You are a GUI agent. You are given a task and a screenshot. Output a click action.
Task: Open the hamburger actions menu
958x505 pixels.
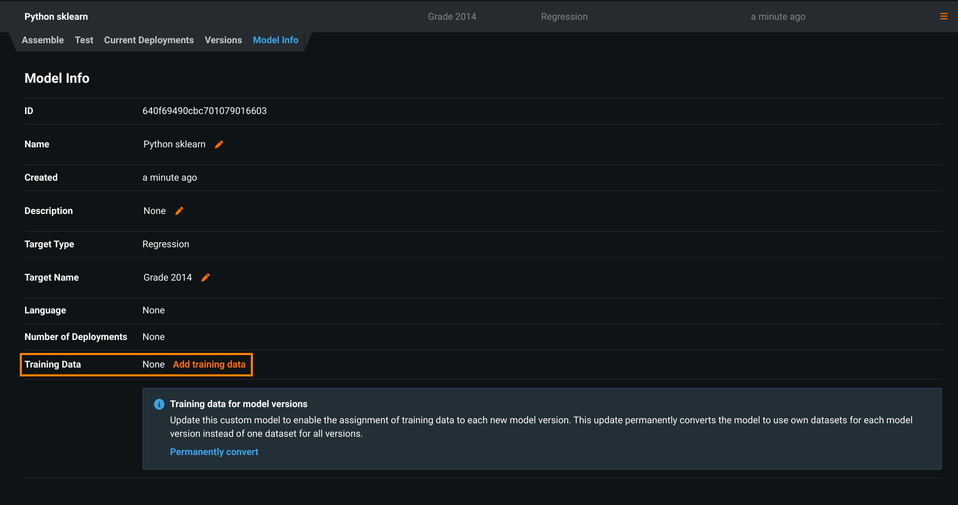tap(943, 17)
